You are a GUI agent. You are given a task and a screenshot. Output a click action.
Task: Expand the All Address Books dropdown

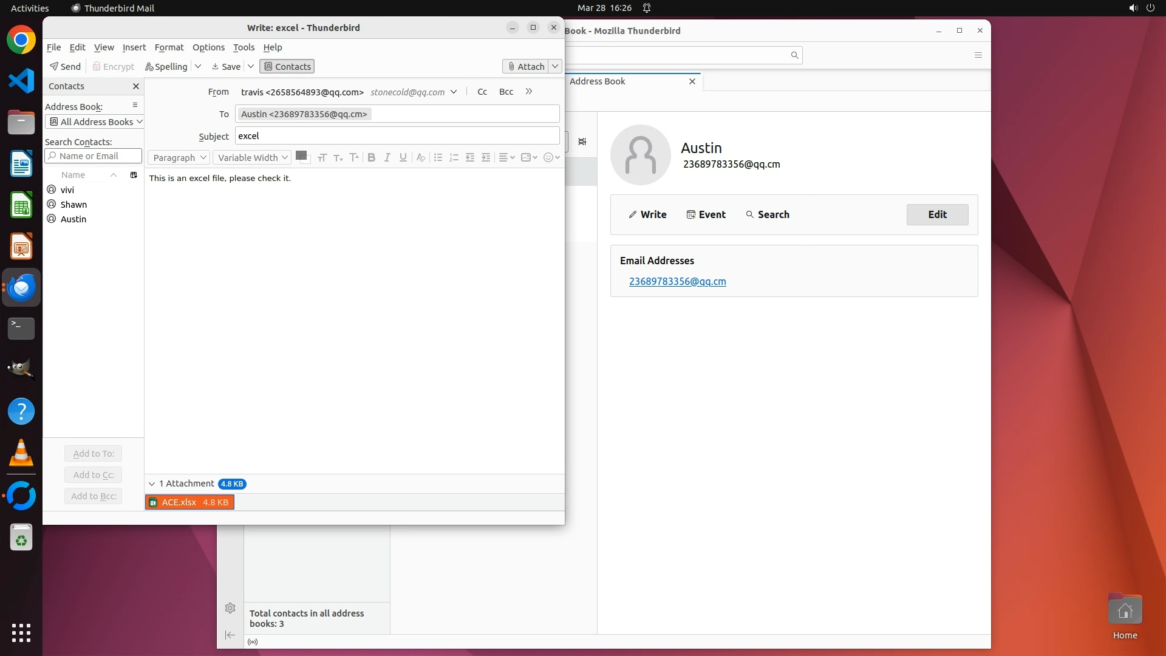[94, 121]
